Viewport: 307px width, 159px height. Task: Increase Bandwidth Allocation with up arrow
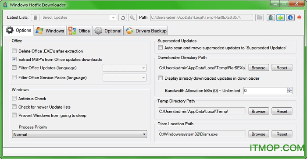tap(289, 89)
